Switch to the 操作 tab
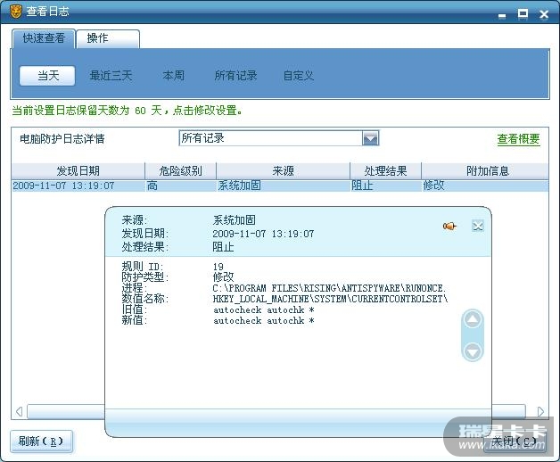Viewport: 560px width, 462px height. (x=108, y=38)
